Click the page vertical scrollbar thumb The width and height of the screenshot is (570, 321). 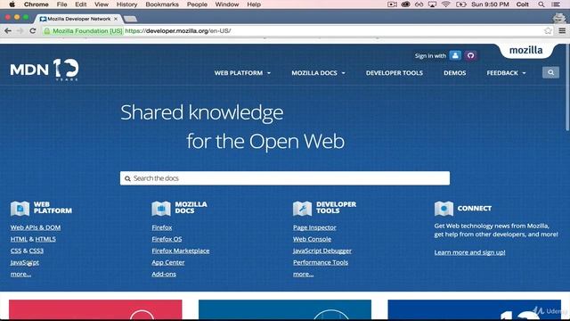pyautogui.click(x=567, y=87)
